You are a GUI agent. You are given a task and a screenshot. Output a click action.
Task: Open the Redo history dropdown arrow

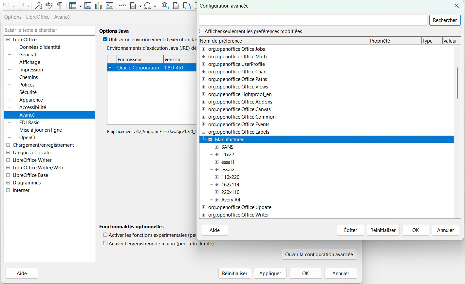click(x=28, y=6)
